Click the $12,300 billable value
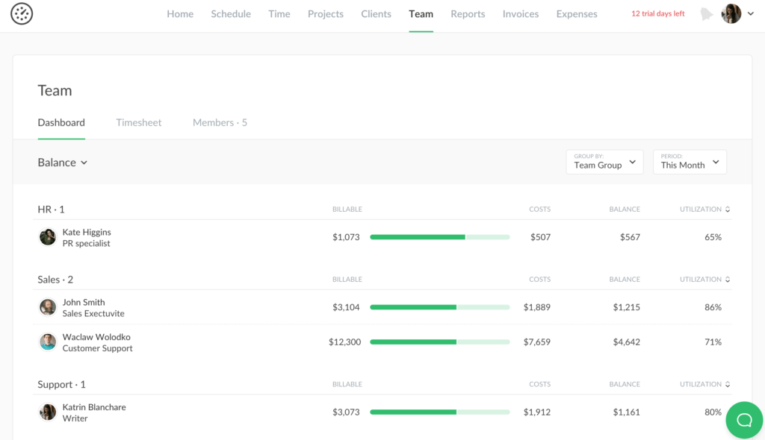Image resolution: width=765 pixels, height=440 pixels. (x=344, y=342)
